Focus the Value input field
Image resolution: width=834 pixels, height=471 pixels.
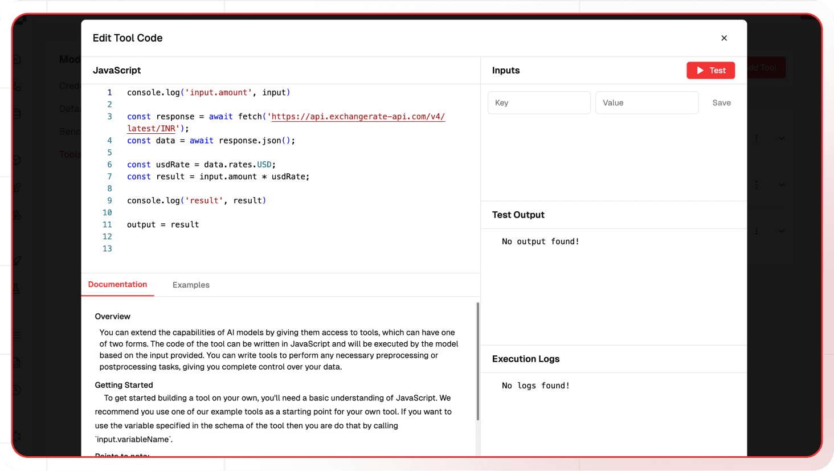[647, 103]
